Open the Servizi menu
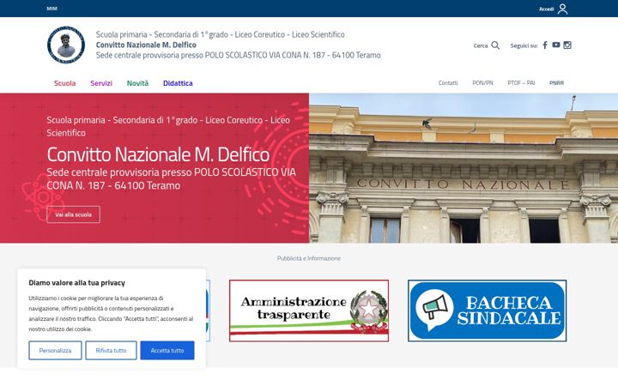The width and height of the screenshot is (618, 386). [x=101, y=83]
